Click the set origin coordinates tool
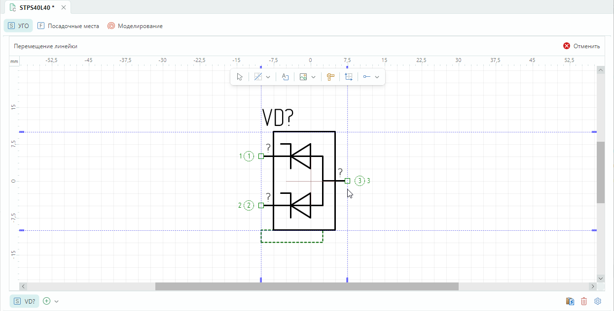 pos(349,77)
